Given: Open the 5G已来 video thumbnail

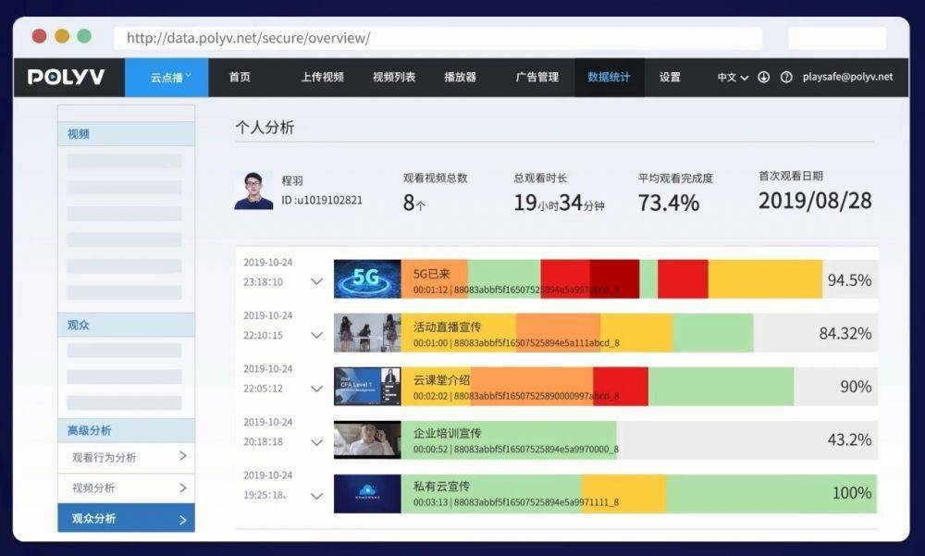Looking at the screenshot, I should point(367,279).
